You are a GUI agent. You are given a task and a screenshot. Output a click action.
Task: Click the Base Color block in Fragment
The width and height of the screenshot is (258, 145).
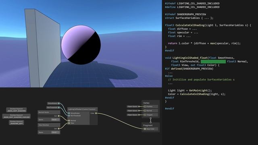pyautogui.click(x=150, y=129)
